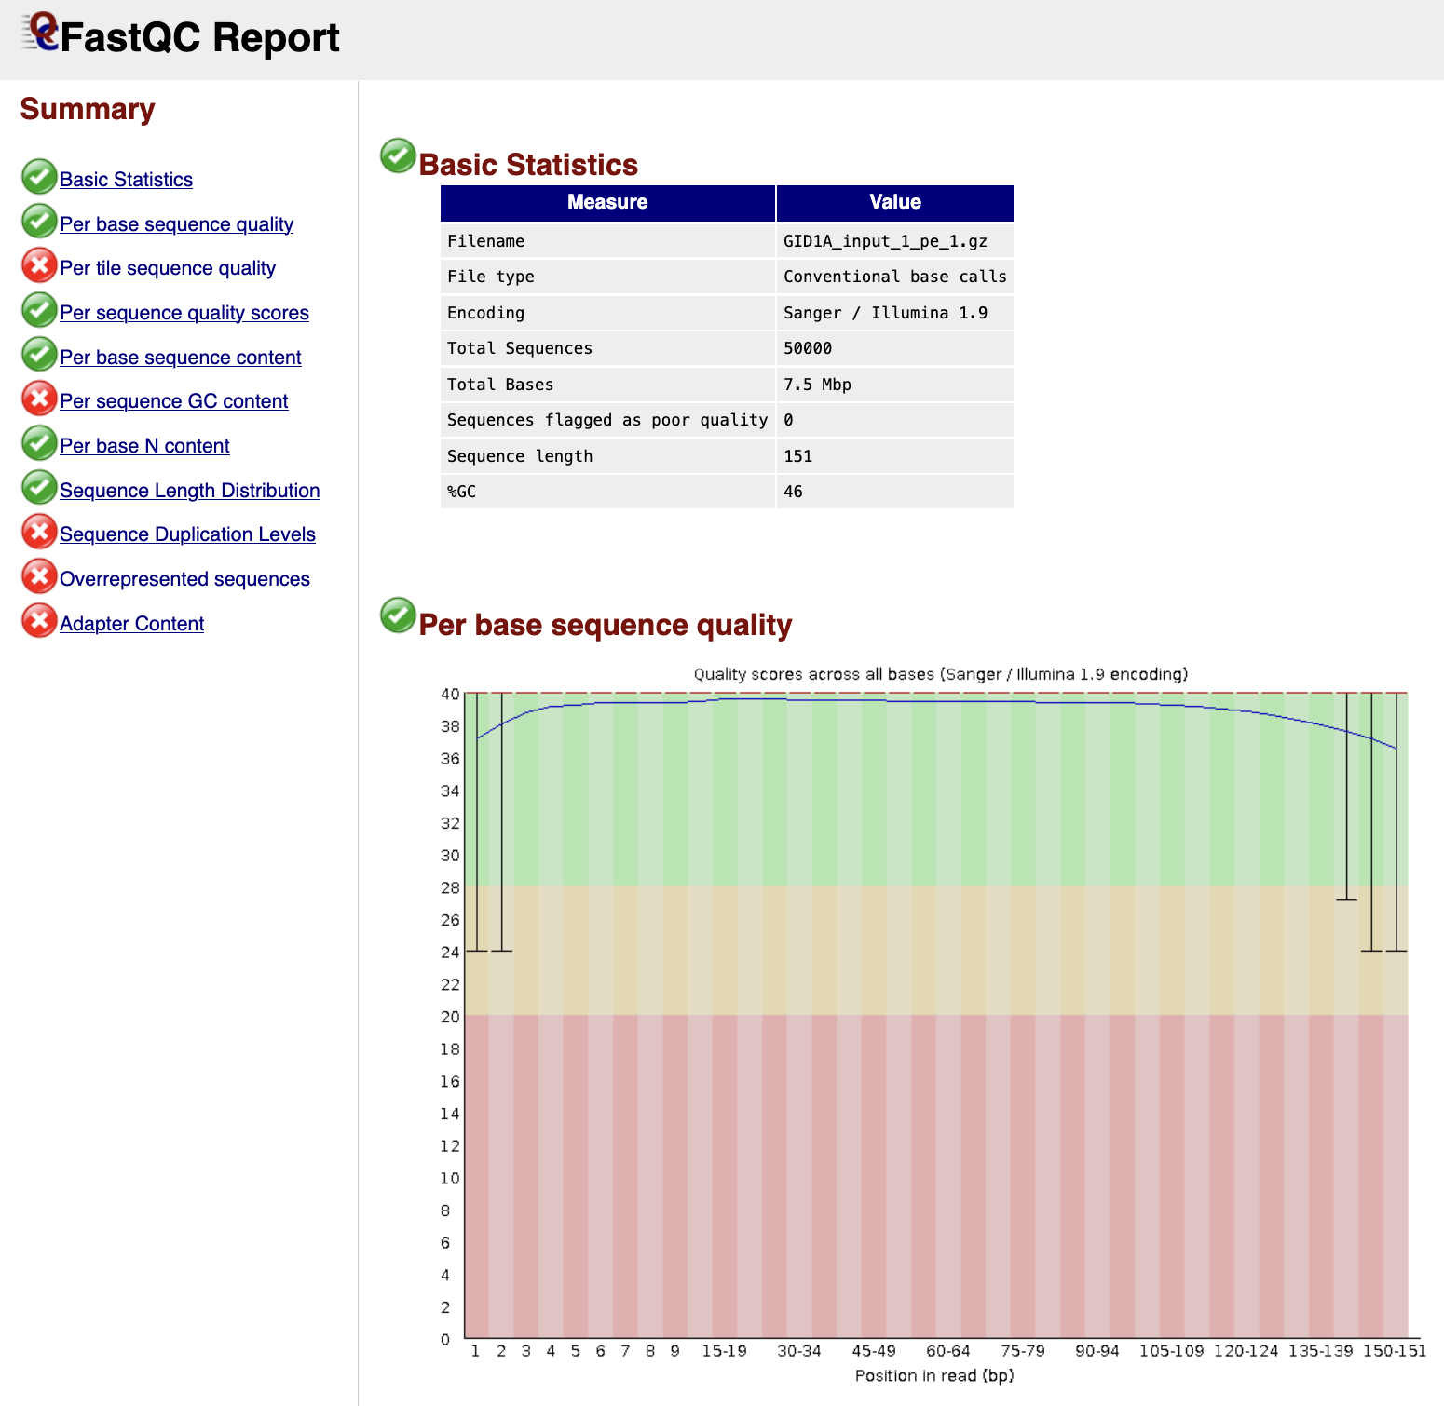Select Total Sequences value 50000
Image resolution: width=1444 pixels, height=1406 pixels.
(x=808, y=348)
